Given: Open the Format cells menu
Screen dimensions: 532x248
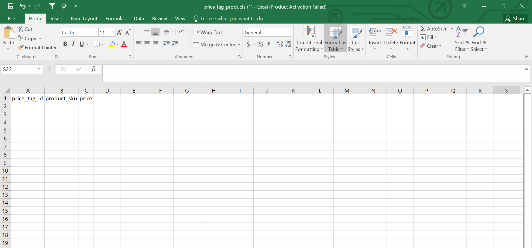Looking at the screenshot, I should (407, 39).
